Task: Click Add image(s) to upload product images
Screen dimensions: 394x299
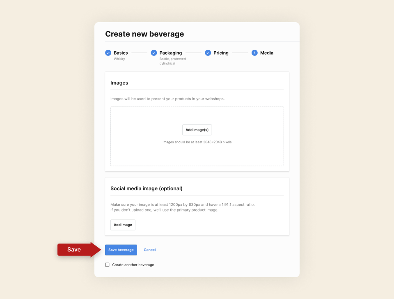Action: [x=197, y=129]
